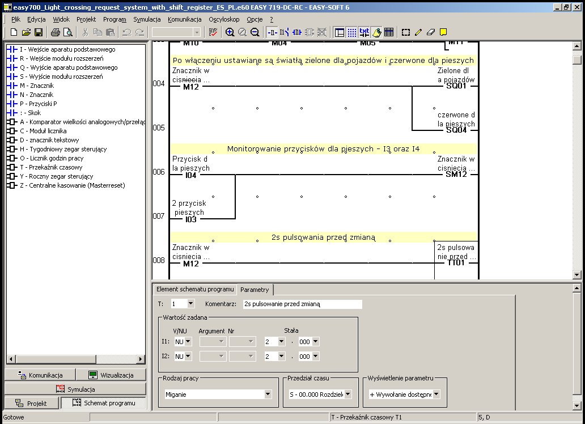Click the I03 contact on rung 007
Viewport: 585px width, 424px height.
coord(190,219)
